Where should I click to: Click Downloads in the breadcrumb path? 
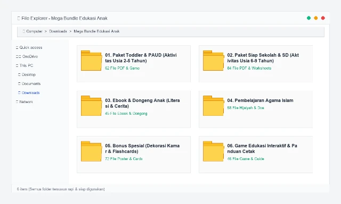(x=58, y=31)
